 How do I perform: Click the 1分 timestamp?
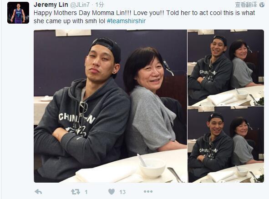(x=100, y=5)
